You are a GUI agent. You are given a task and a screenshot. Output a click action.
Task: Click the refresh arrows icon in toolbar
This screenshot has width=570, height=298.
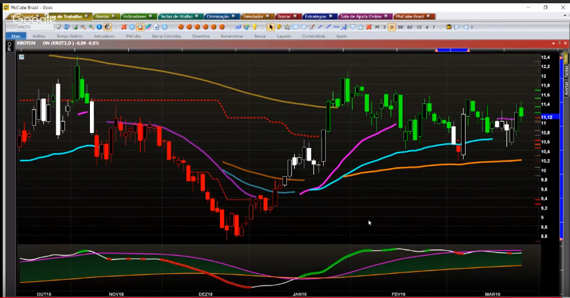(x=66, y=28)
